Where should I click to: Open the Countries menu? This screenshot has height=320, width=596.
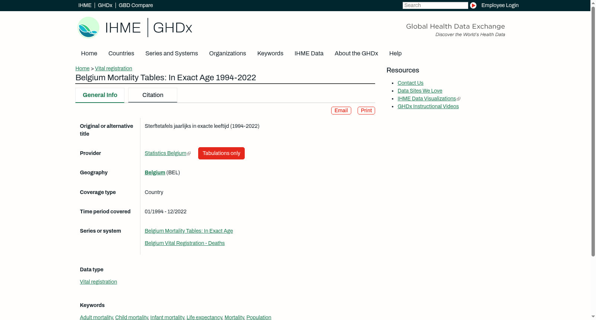coord(121,54)
